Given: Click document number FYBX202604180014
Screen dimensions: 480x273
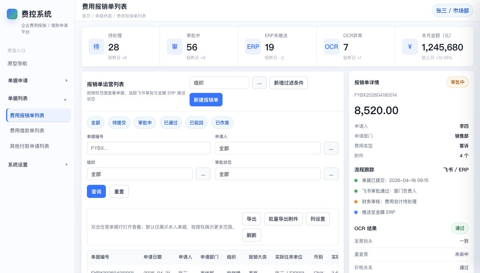Looking at the screenshot, I should [x=376, y=95].
